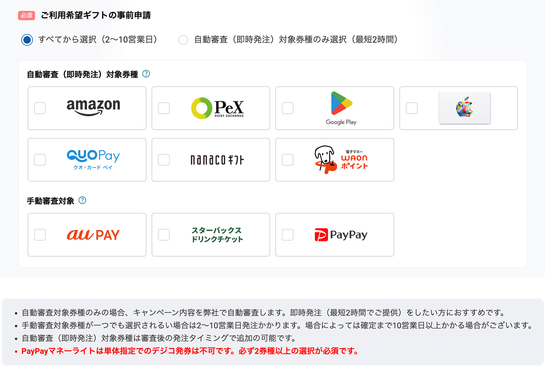
Task: Select 自動審査（即時発注）対象券種のみ選択 radio option
Action: point(183,40)
